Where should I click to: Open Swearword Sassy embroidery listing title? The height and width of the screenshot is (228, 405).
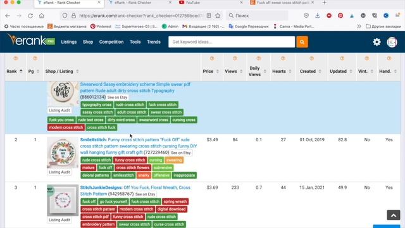click(135, 87)
